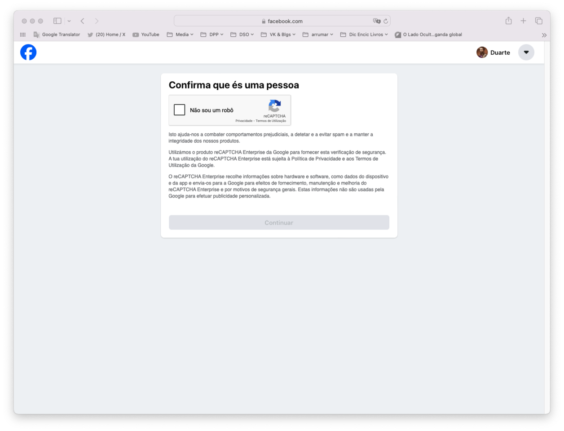Open the account dropdown arrow next to Duarte
Image resolution: width=564 pixels, height=431 pixels.
click(526, 53)
